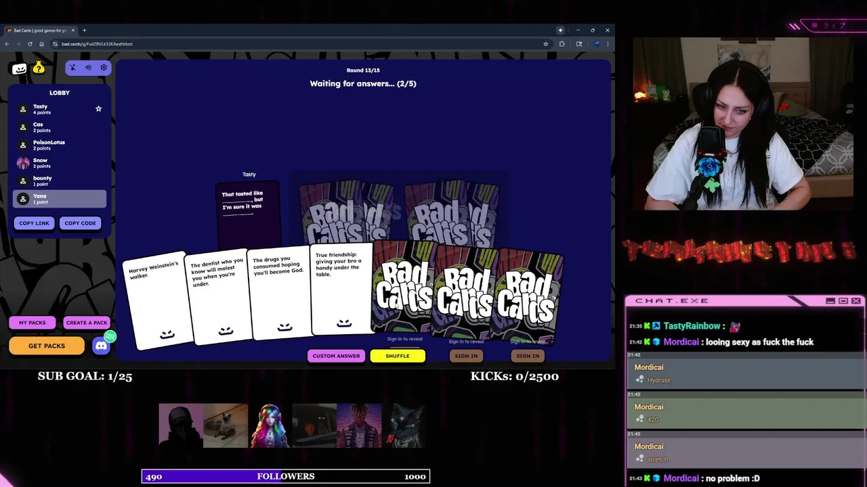Select player bounty in the lobby
Image resolution: width=867 pixels, height=487 pixels.
(x=60, y=181)
